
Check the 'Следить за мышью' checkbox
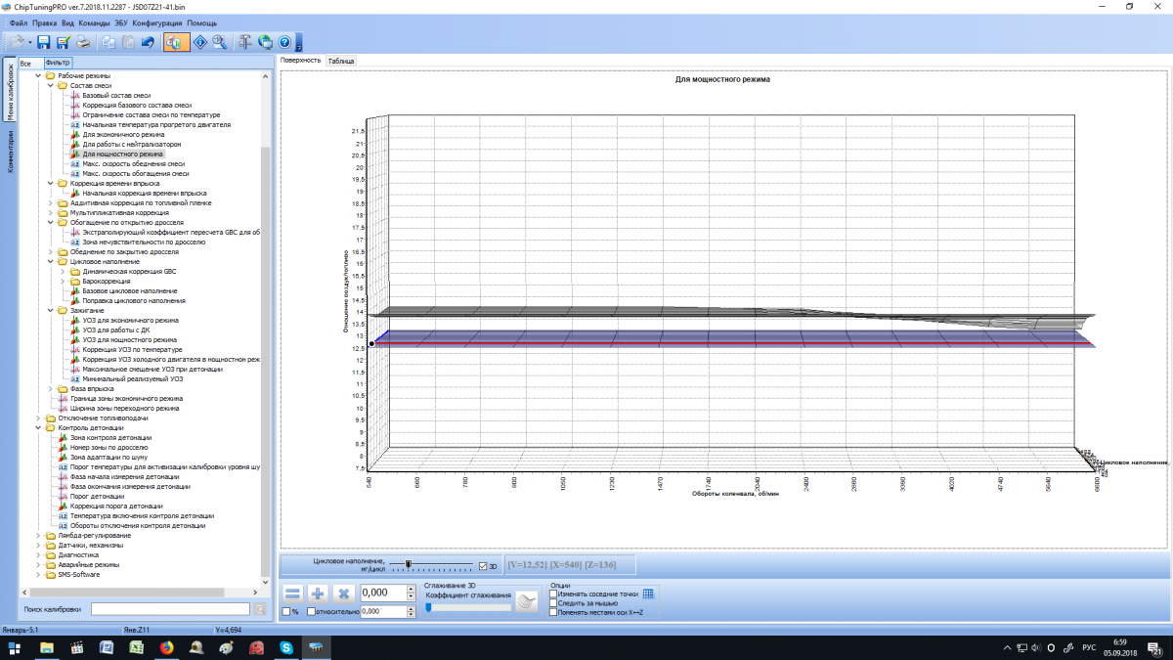pos(553,603)
